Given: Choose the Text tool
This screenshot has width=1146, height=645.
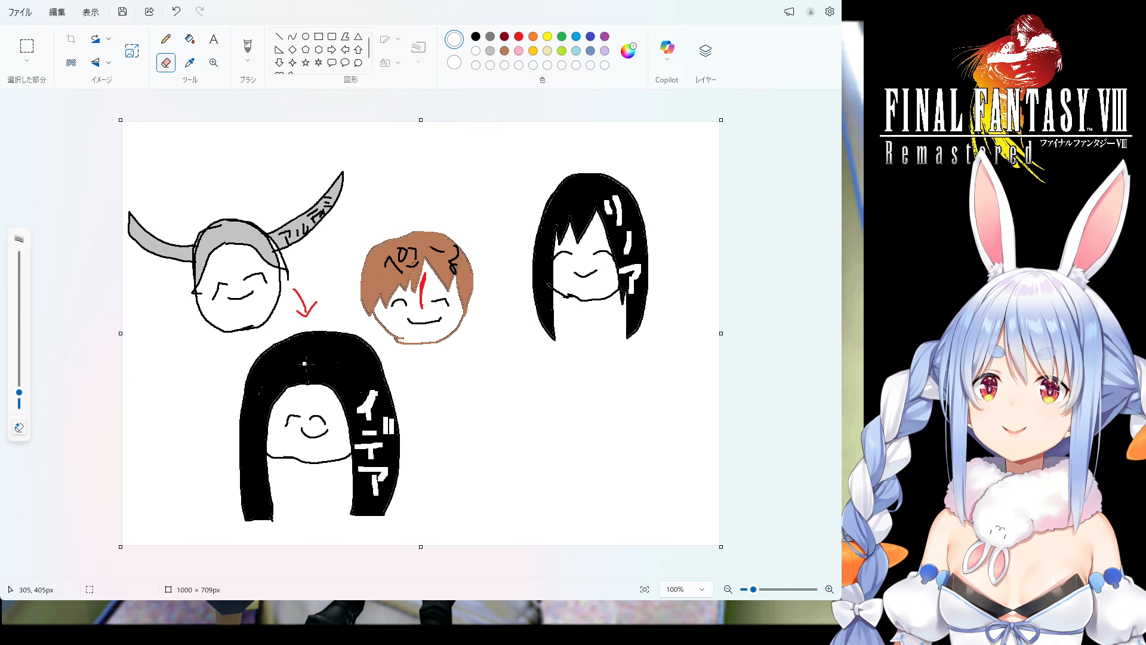Looking at the screenshot, I should pyautogui.click(x=213, y=39).
